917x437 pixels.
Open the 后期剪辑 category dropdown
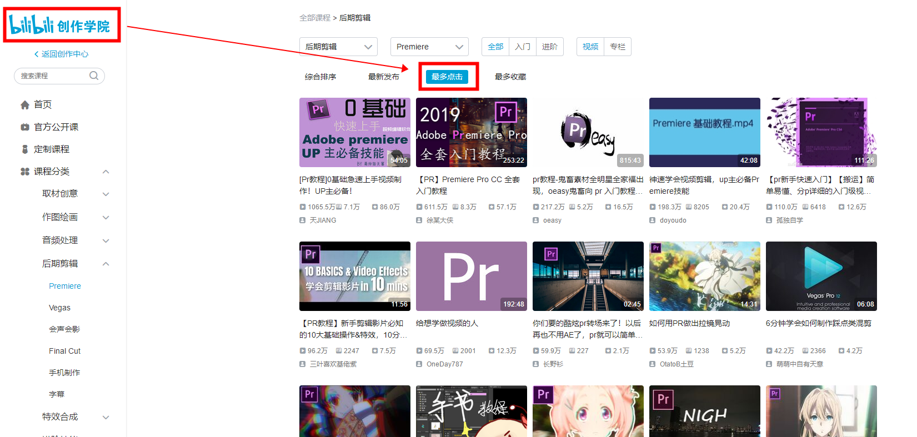338,47
